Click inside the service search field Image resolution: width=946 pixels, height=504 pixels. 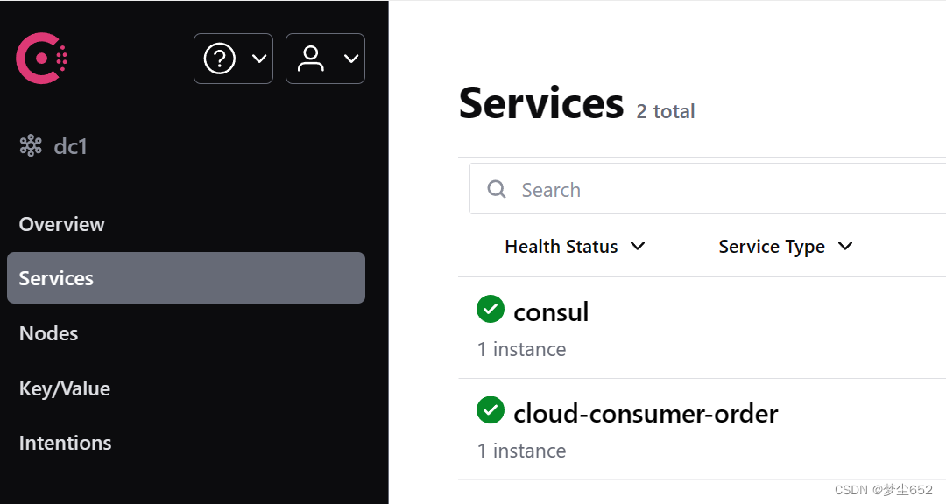(613, 189)
